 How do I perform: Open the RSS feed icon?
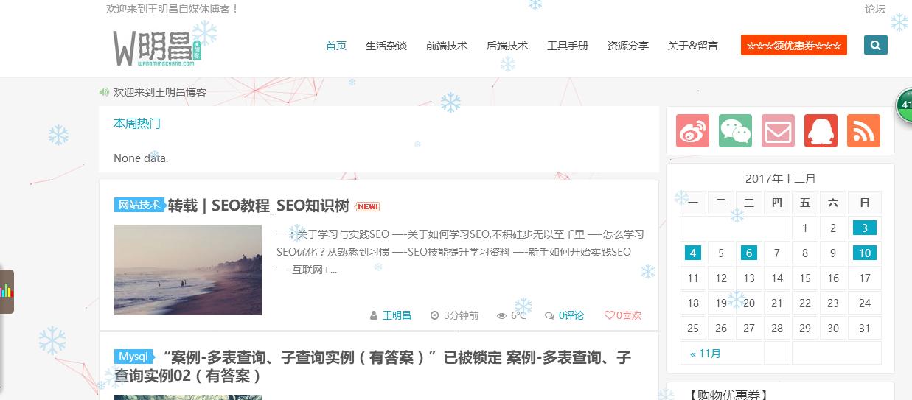click(x=863, y=131)
